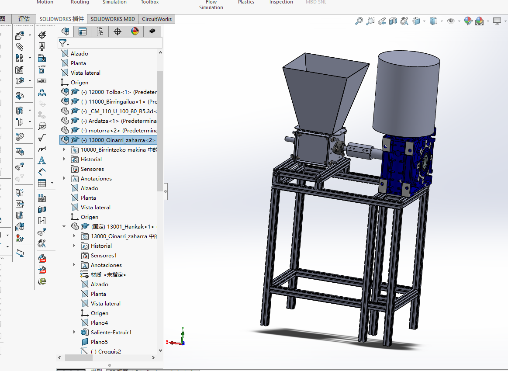Click the Zoom to Fit icon
Viewport: 508px width, 371px height.
click(x=359, y=21)
